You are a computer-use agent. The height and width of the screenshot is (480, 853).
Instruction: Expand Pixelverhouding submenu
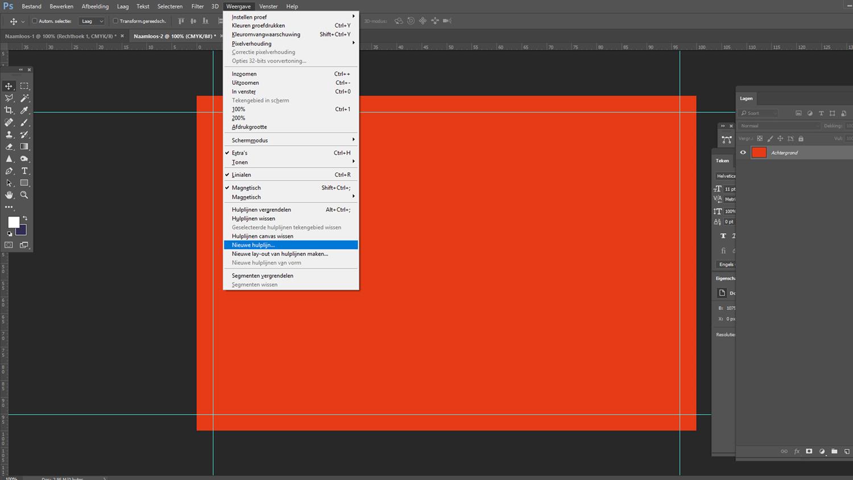coord(291,43)
